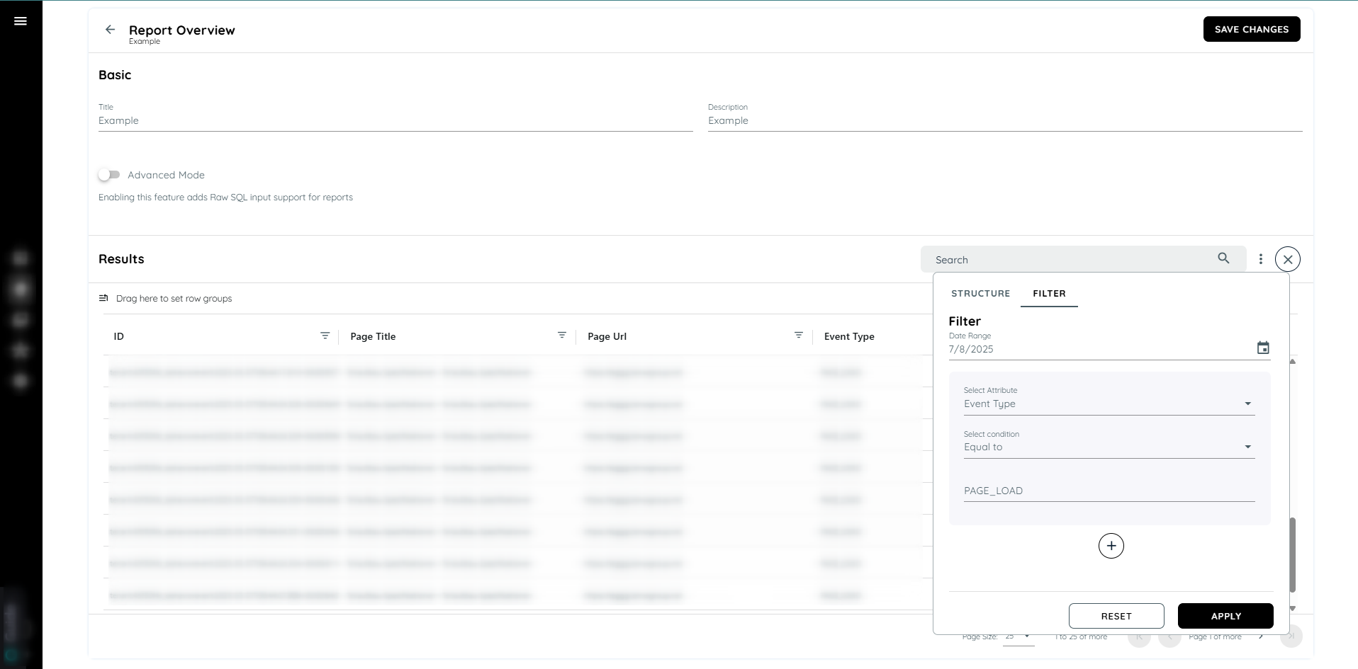The width and height of the screenshot is (1358, 669).
Task: Apply the filter with the APPLY button
Action: tap(1225, 616)
